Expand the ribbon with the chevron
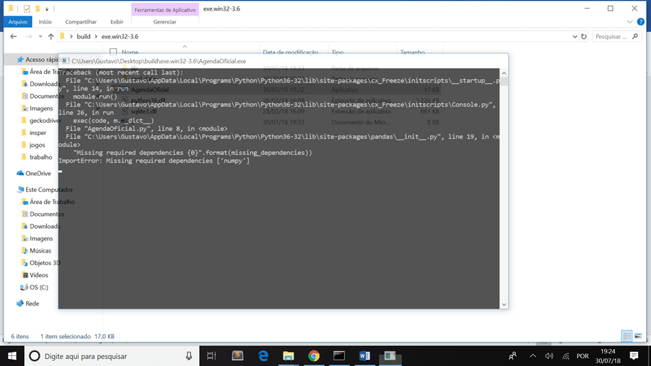This screenshot has width=651, height=366. click(x=630, y=21)
